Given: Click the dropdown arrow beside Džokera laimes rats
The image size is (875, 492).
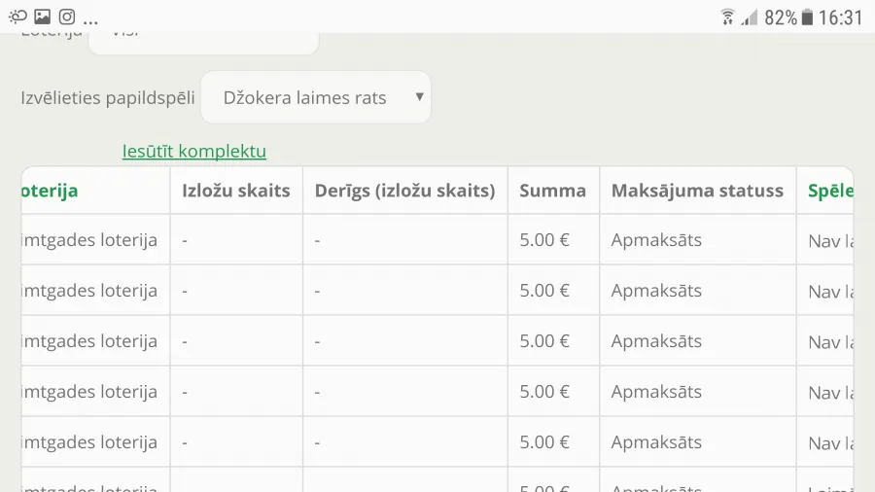Looking at the screenshot, I should pyautogui.click(x=420, y=96).
